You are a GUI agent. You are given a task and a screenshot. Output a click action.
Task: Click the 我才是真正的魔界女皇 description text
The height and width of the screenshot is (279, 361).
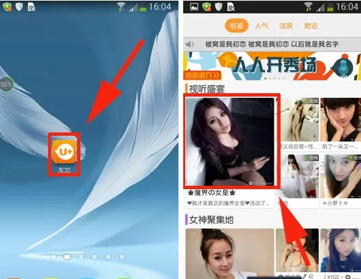pos(228,203)
